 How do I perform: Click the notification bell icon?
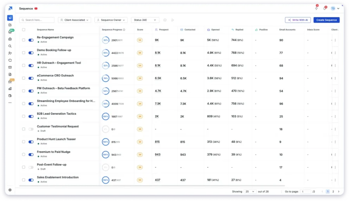[325, 8]
